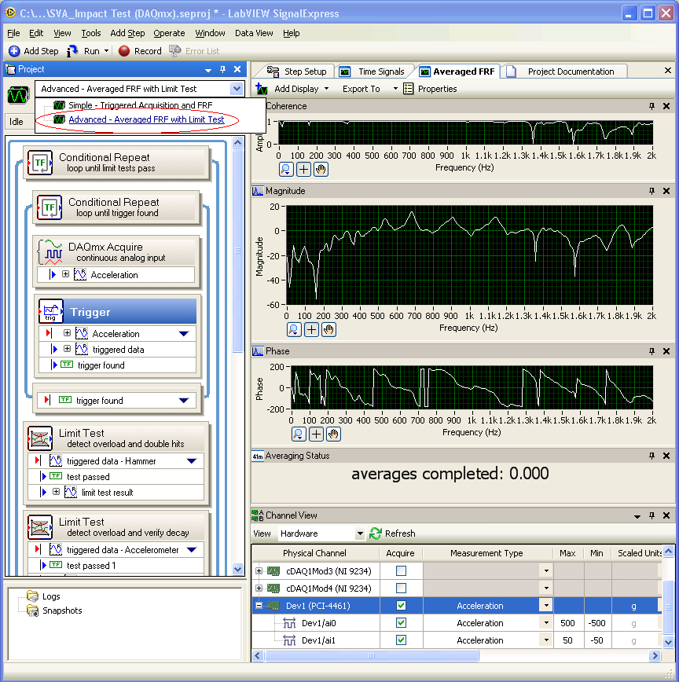Viewport: 679px width, 682px height.
Task: Select Simple - Triggered Acquisition and FRF project
Action: [140, 105]
